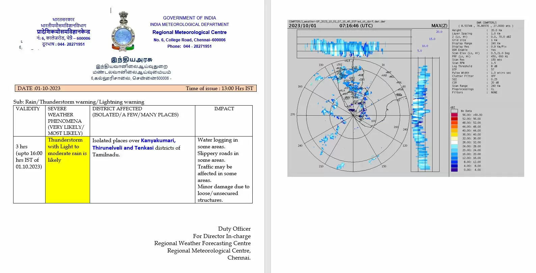Click the Duty Officer signature line
This screenshot has width=536, height=273.
(234, 229)
